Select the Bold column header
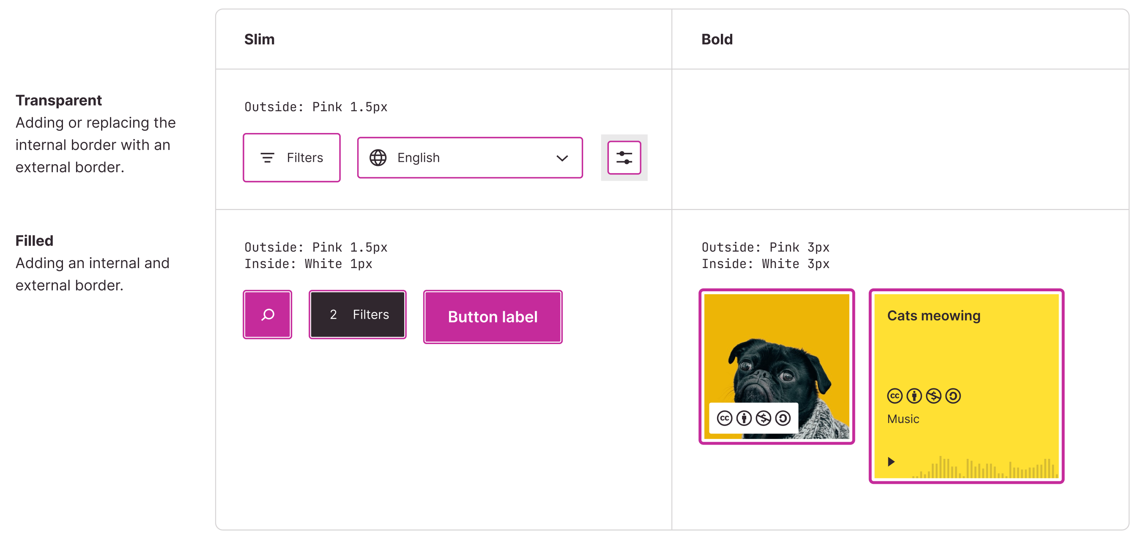 pyautogui.click(x=717, y=39)
